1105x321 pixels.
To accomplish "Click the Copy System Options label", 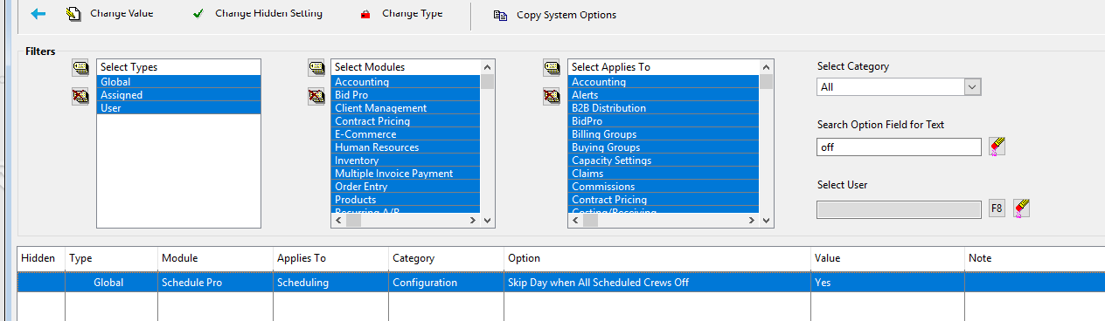I will click(566, 15).
